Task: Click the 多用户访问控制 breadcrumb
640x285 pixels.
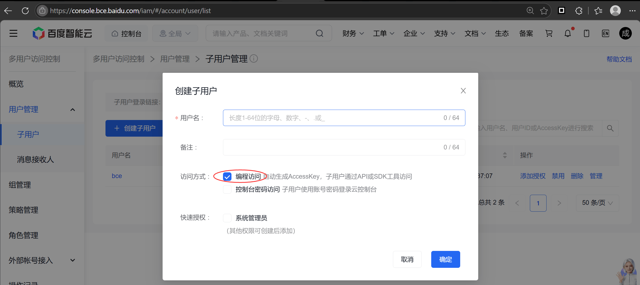Action: click(118, 59)
